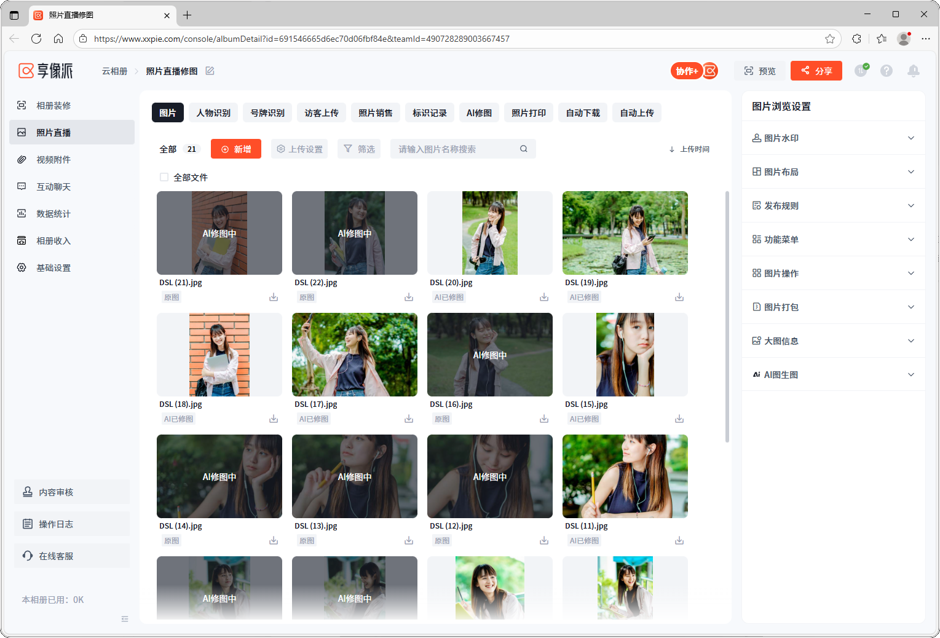Check the 全部文件 select-all checkbox
This screenshot has width=940, height=638.
164,178
